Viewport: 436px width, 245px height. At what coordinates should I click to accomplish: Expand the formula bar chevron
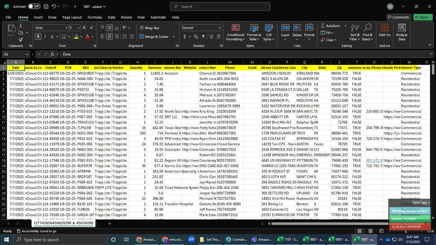(x=431, y=54)
